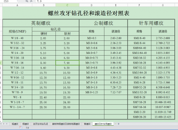Switch to 细螺纹 sheet tab

pyautogui.click(x=26, y=124)
